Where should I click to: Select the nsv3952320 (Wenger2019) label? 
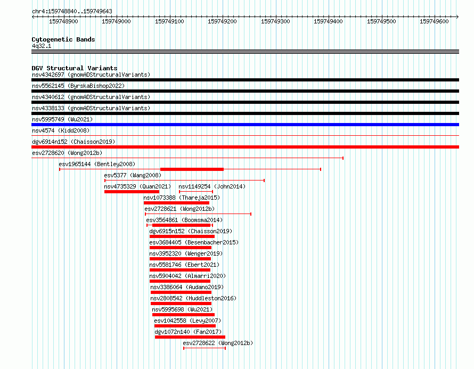pyautogui.click(x=186, y=253)
